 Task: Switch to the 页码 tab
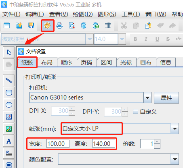tap(86, 62)
